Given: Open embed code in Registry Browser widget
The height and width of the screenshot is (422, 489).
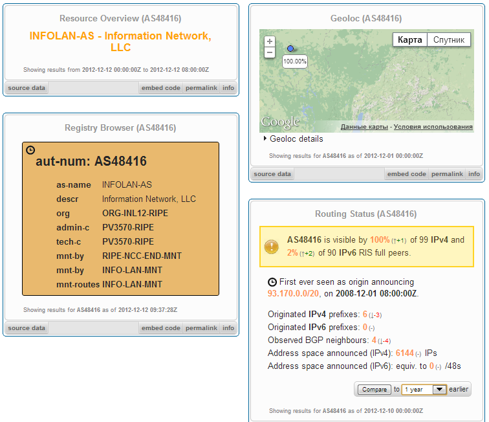Looking at the screenshot, I should 161,328.
